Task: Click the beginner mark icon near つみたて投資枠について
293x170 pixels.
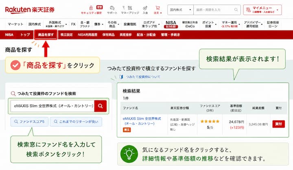Action: (x=121, y=77)
